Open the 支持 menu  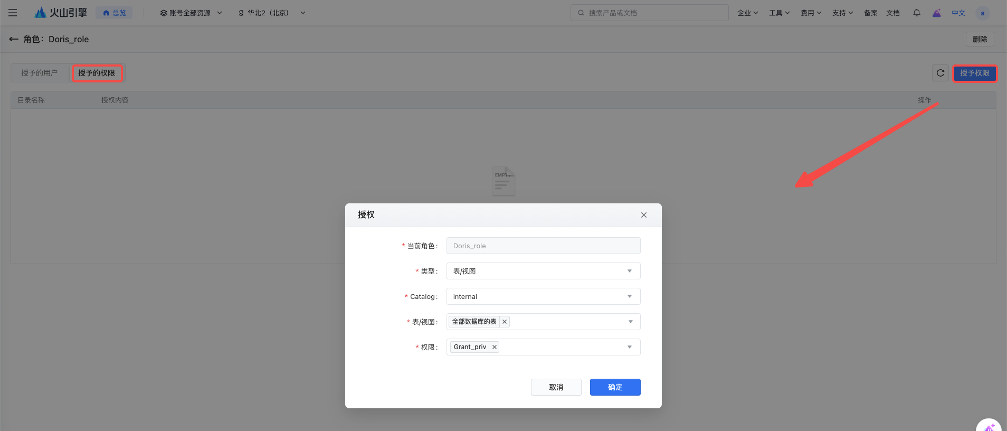[842, 13]
